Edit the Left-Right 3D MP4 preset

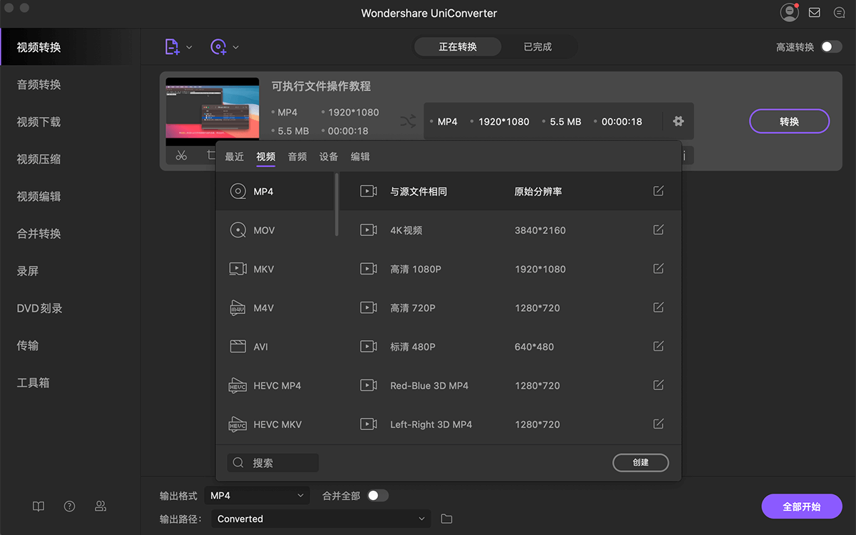coord(658,424)
